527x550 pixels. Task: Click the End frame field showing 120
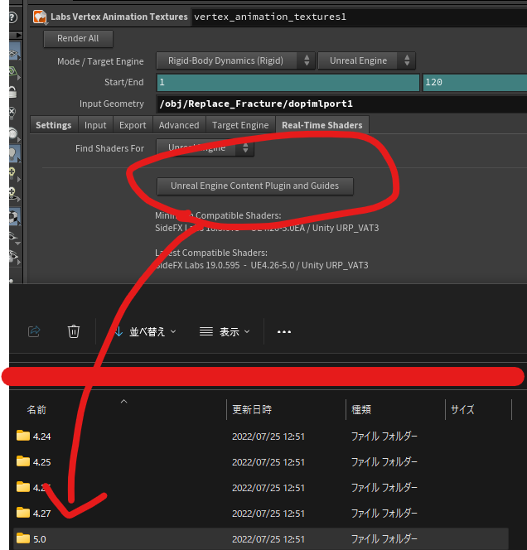(475, 83)
